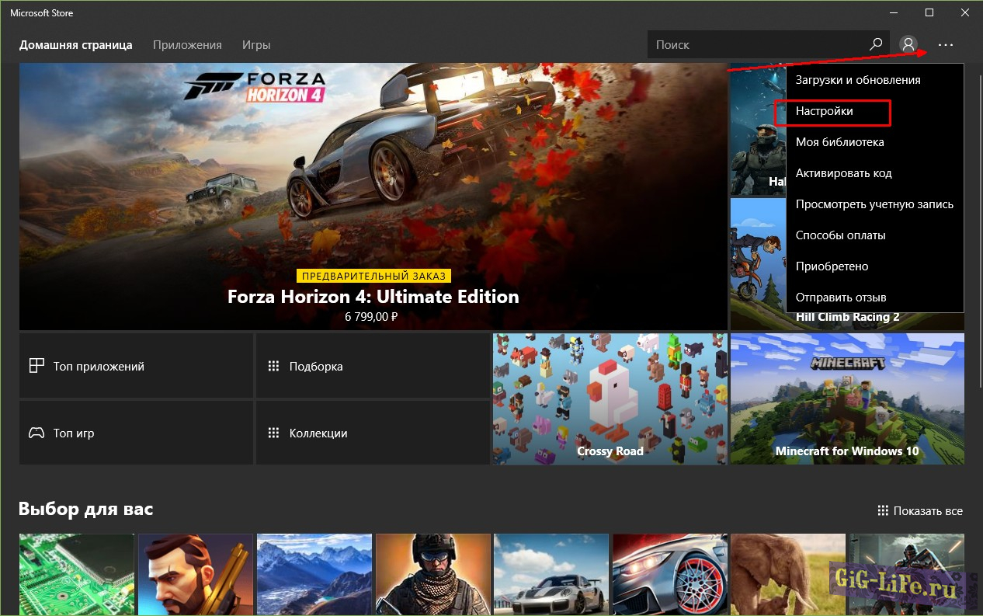
Task: Click Показать все grid link
Action: click(x=920, y=510)
